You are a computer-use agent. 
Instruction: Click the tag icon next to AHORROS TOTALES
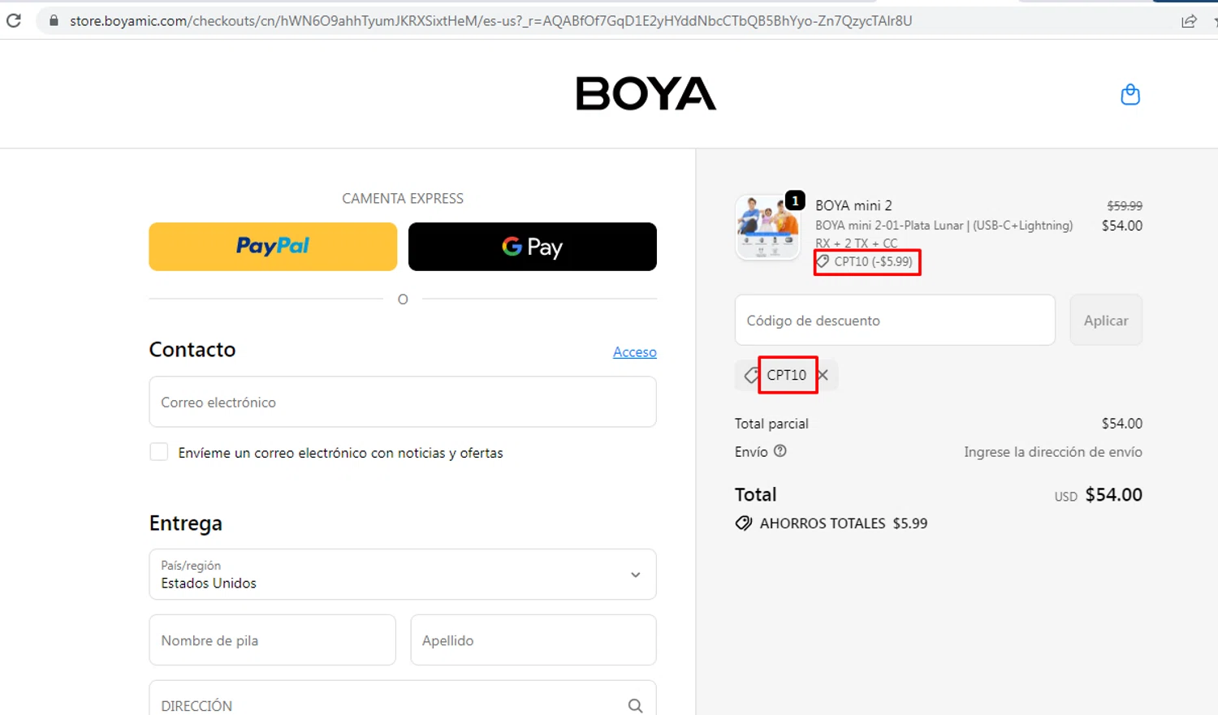pyautogui.click(x=743, y=523)
